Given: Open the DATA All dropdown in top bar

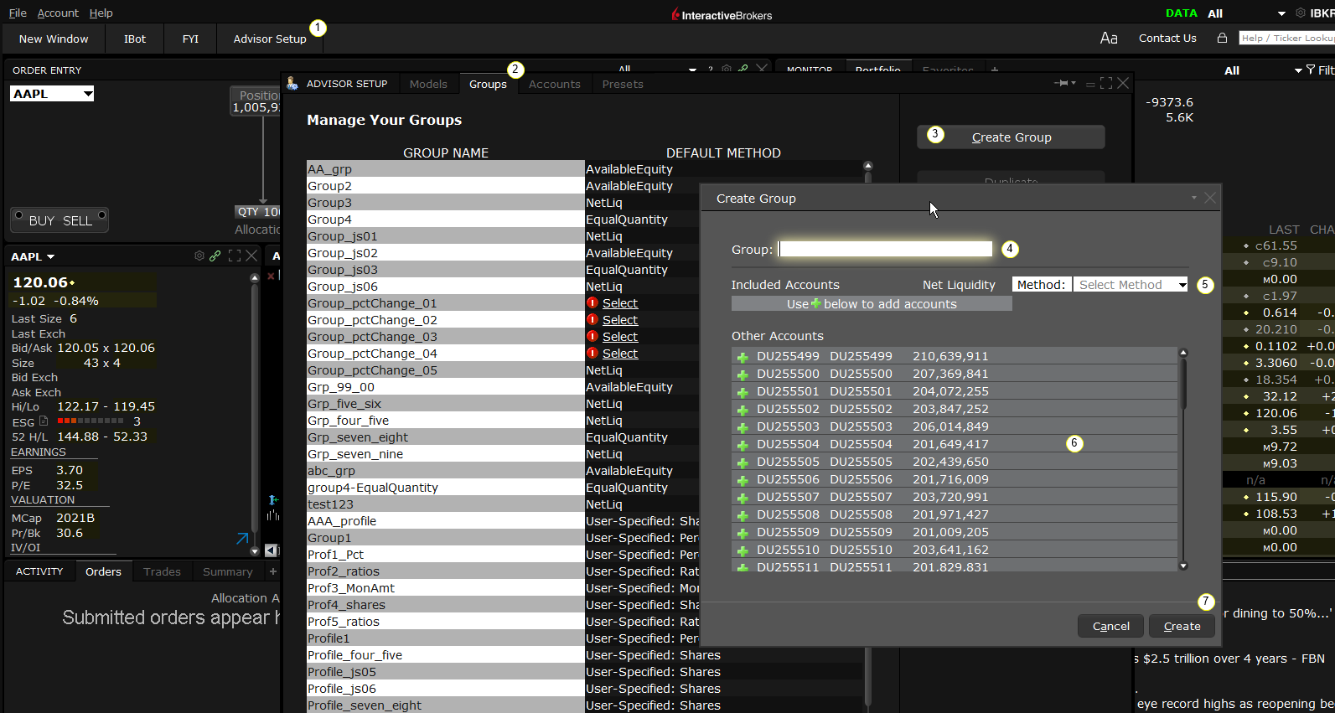Looking at the screenshot, I should (1281, 13).
